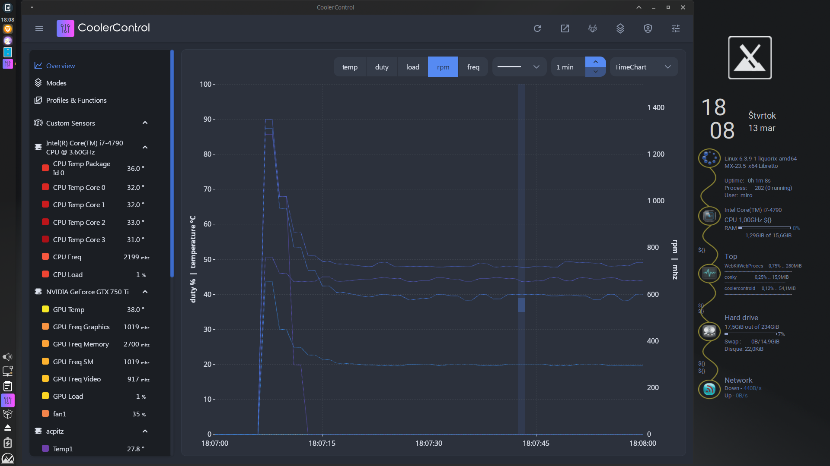Click the keep-above arrow in title bar
The height and width of the screenshot is (466, 830).
click(639, 7)
